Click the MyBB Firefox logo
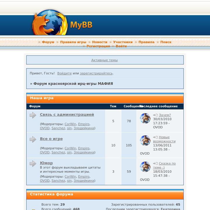The height and width of the screenshot is (210, 210). (x=62, y=22)
